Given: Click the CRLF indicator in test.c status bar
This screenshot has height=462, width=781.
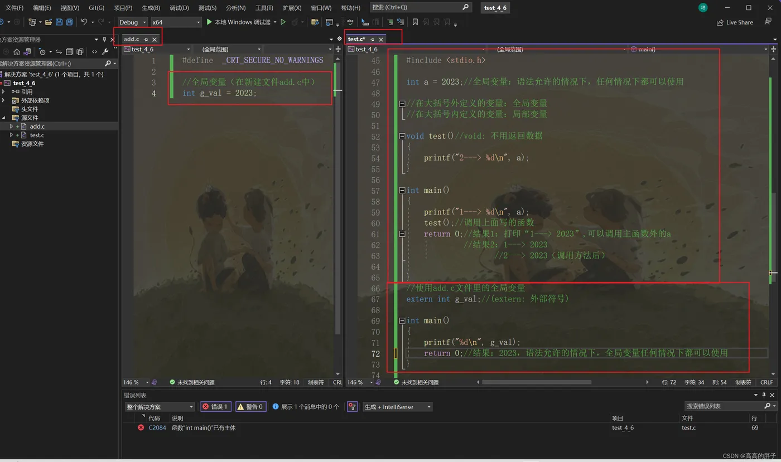Looking at the screenshot, I should click(x=766, y=382).
